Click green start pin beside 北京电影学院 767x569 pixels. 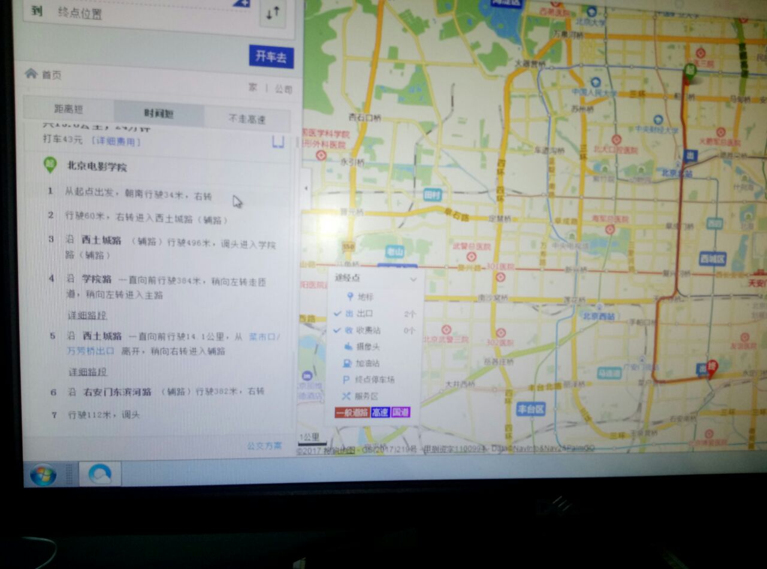coord(50,165)
